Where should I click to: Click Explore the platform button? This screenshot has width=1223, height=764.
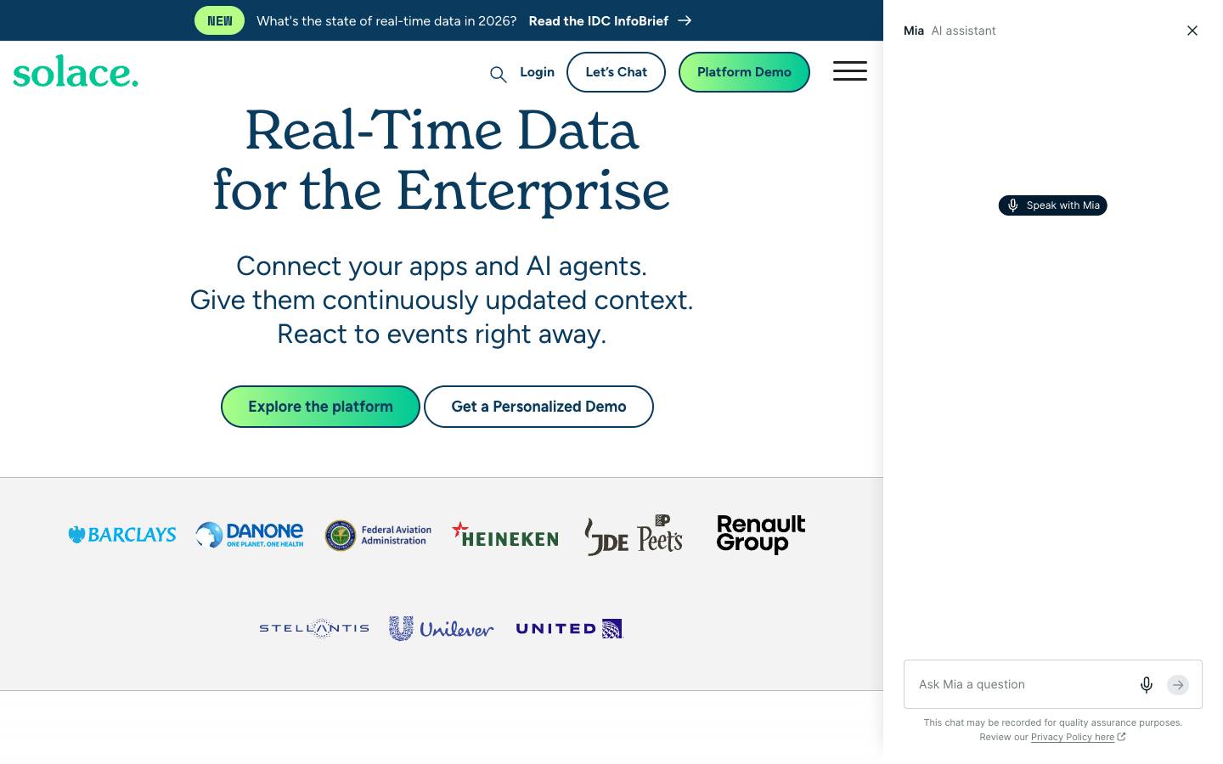[x=320, y=407]
